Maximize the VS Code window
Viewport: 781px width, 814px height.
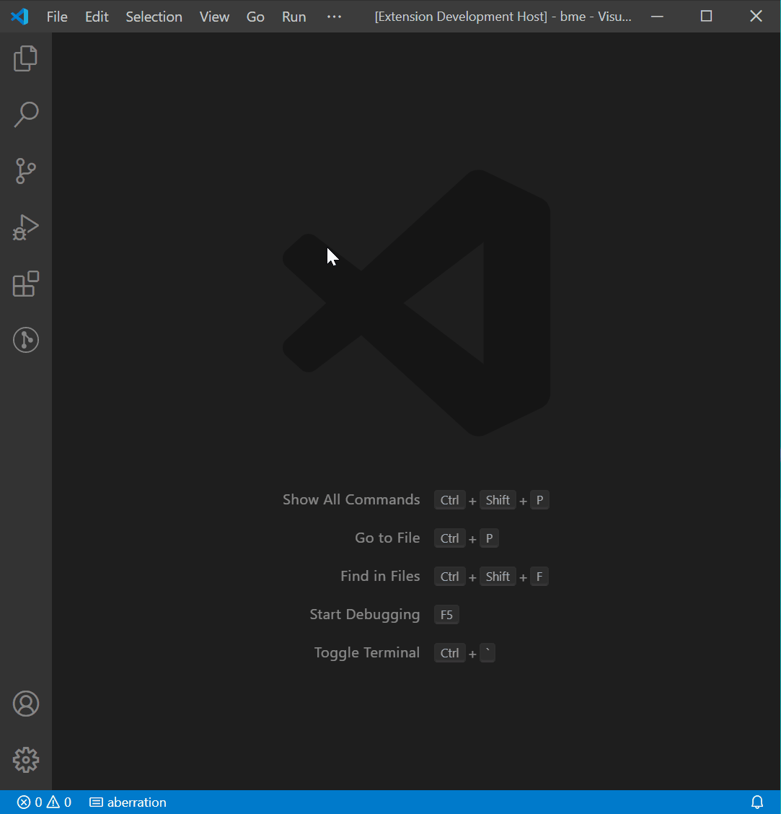706,17
